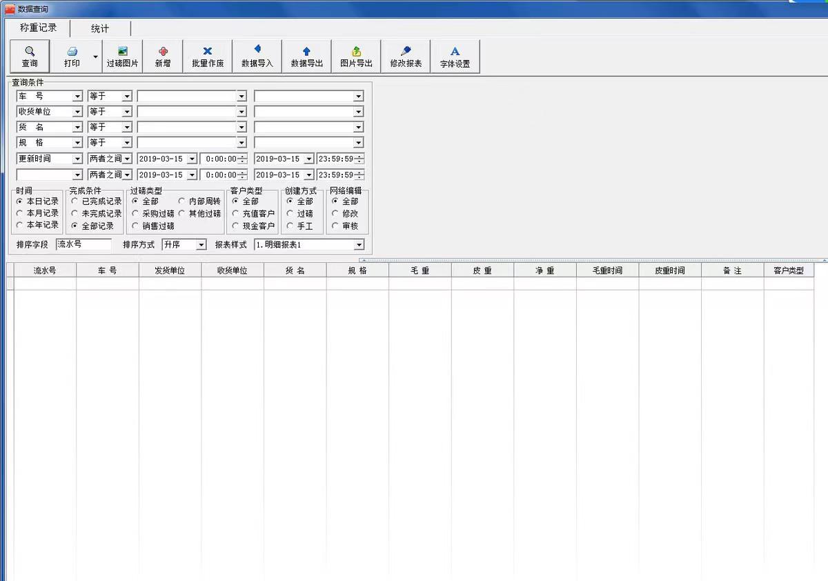Click the 皮重时间 column header
Image resolution: width=828 pixels, height=581 pixels.
(x=670, y=270)
